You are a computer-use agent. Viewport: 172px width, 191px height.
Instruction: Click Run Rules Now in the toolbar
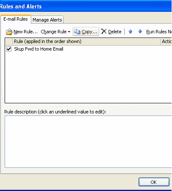click(159, 32)
